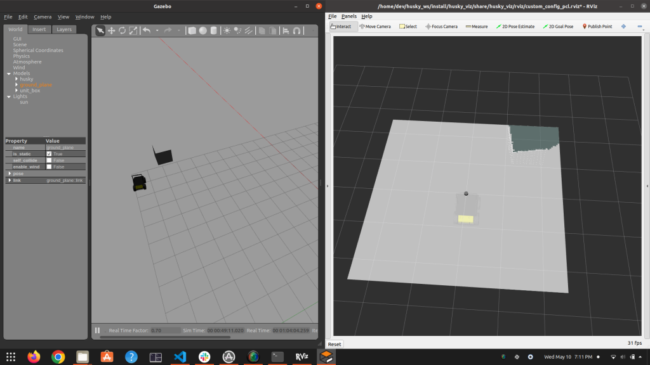Click the snap magnet icon
The height and width of the screenshot is (365, 650).
[x=296, y=30]
